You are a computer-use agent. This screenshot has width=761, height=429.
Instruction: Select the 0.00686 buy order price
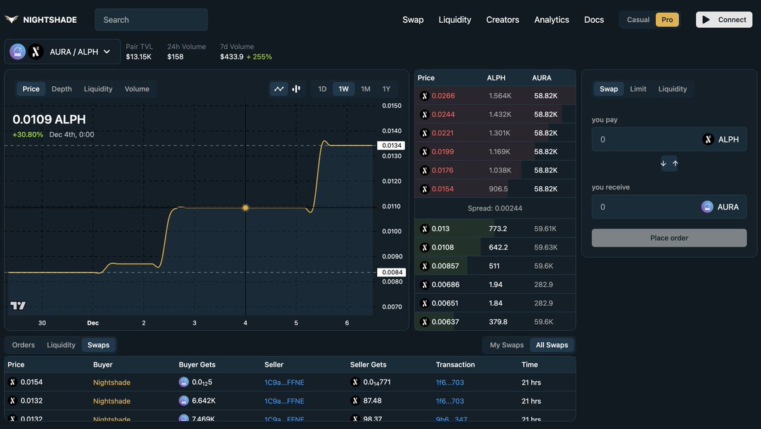pos(445,285)
